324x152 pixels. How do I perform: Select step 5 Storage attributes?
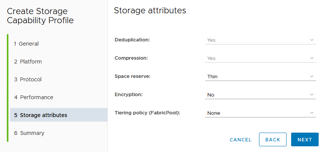[40, 115]
